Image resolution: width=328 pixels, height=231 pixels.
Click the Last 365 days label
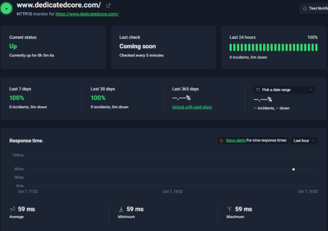coord(186,89)
